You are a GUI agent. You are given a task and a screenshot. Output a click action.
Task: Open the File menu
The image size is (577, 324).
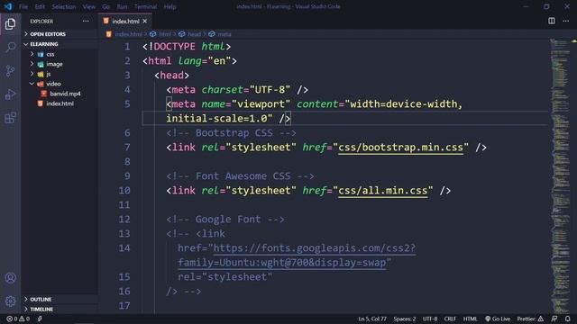pos(23,6)
